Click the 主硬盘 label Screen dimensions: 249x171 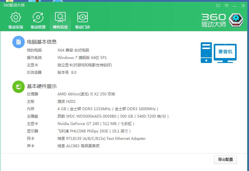coord(32,116)
